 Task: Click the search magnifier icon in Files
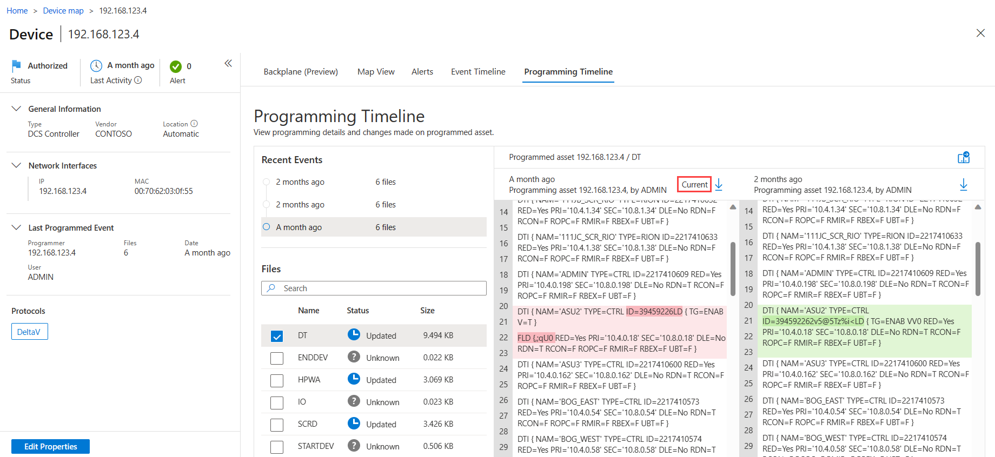[x=271, y=288]
